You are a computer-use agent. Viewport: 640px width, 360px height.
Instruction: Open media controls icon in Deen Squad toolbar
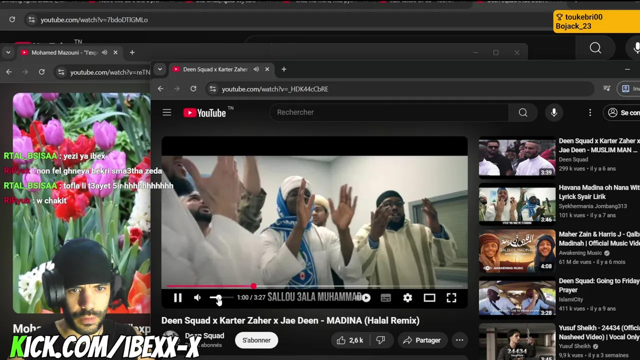[607, 88]
